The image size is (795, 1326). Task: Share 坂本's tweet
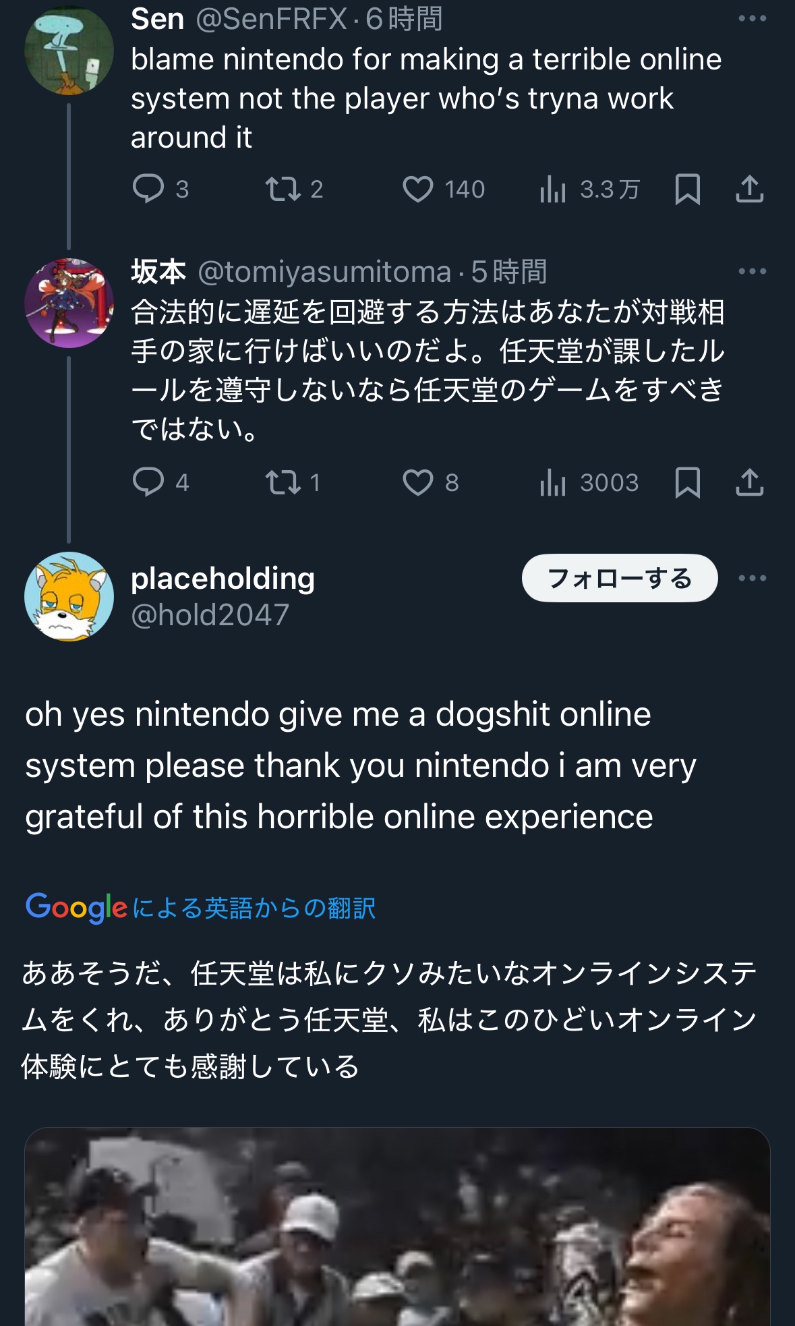click(x=749, y=482)
